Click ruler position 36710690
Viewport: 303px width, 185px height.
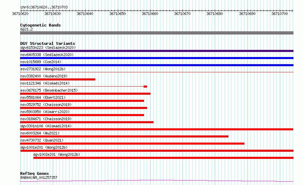247,14
